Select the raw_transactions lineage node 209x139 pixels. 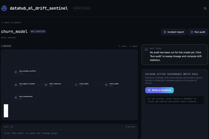pyautogui.click(x=24, y=98)
